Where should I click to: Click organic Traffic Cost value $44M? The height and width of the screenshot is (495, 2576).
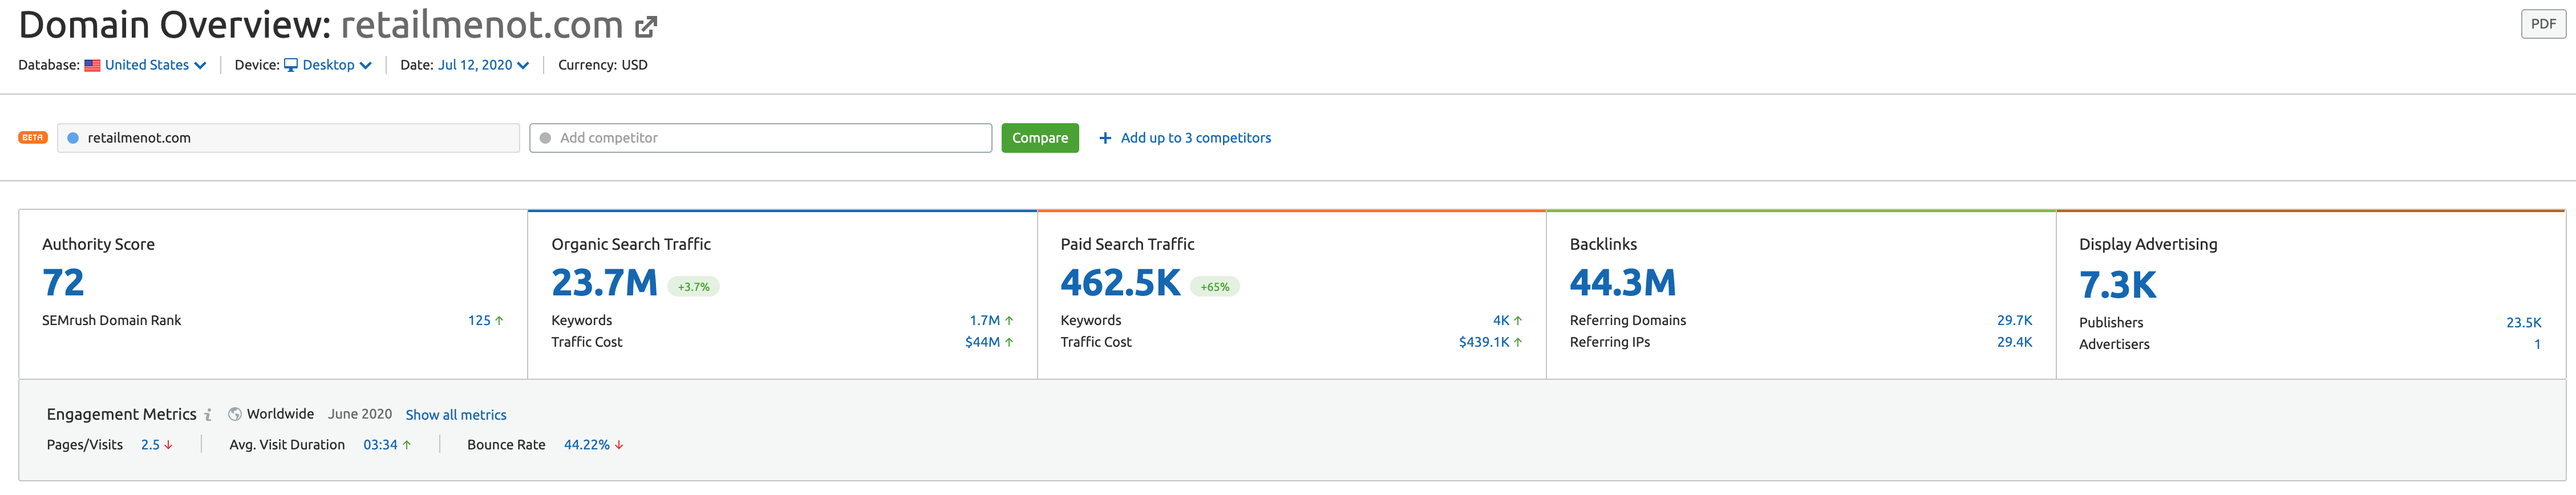click(x=982, y=342)
